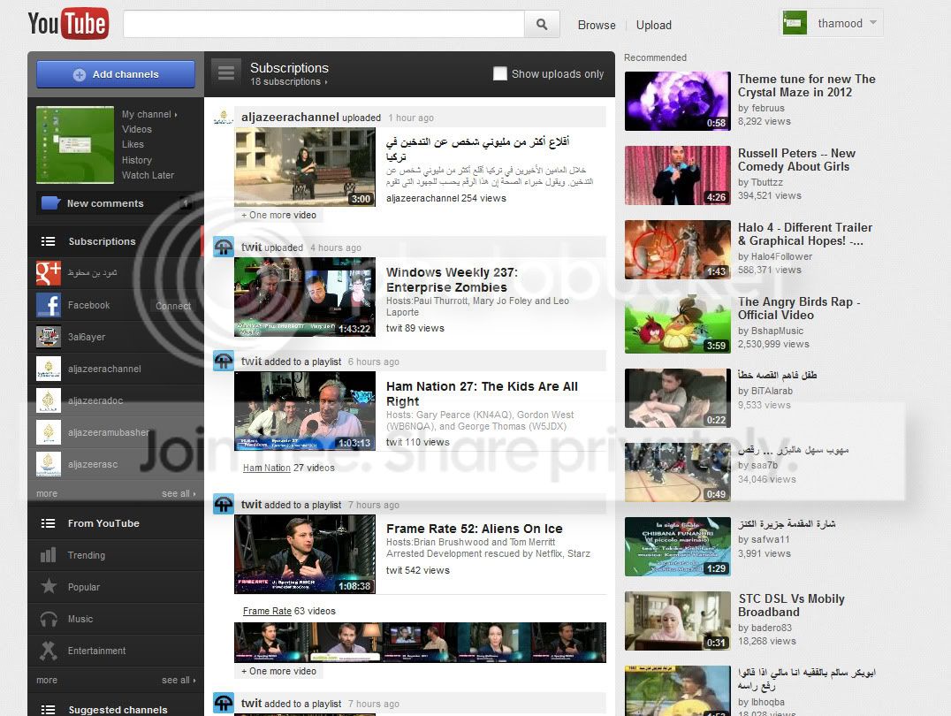The width and height of the screenshot is (951, 716).
Task: Click the YouTube logo
Action: (68, 24)
